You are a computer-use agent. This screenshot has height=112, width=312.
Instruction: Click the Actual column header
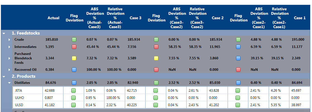[53, 18]
